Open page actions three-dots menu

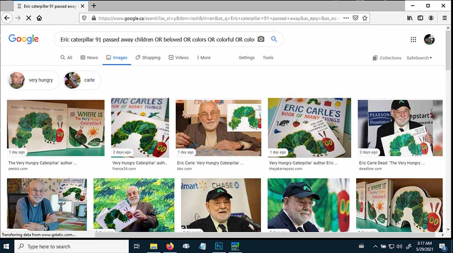pos(346,18)
